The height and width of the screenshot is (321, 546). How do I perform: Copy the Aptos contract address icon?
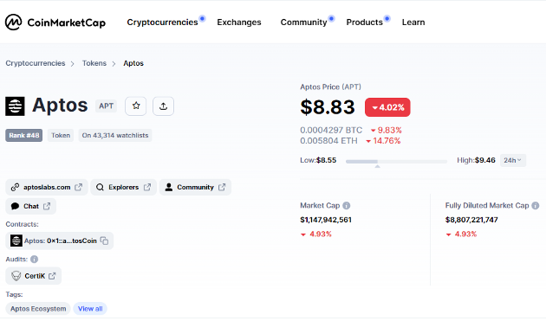tap(104, 241)
